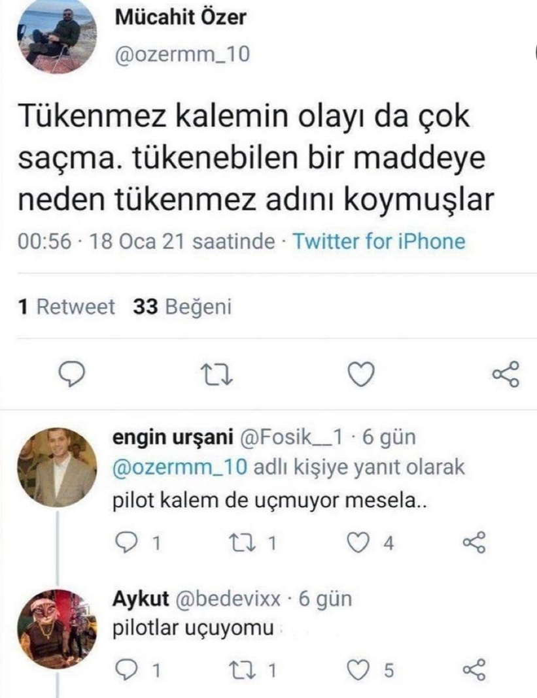Like the main tweet with heart icon
This screenshot has width=537, height=698.
point(361,374)
